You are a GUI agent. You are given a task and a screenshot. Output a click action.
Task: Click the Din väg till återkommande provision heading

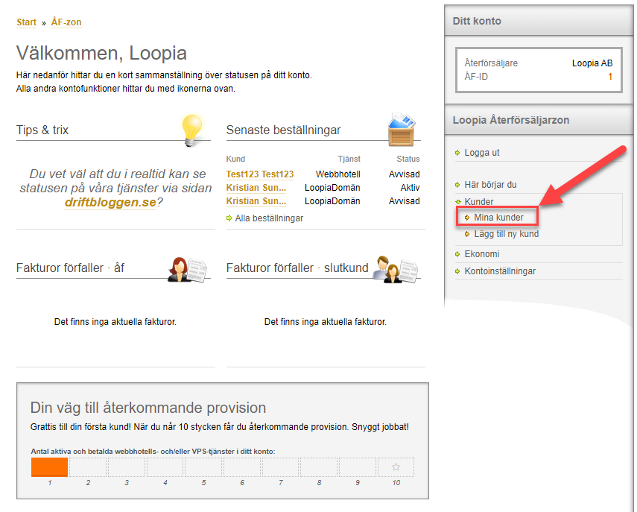[x=148, y=408]
